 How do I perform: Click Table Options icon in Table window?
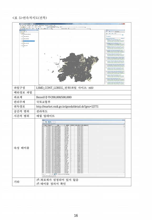tap(43, 122)
